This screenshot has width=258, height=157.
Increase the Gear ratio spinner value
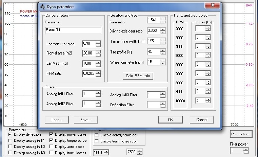[163, 19]
